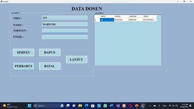The width and height of the screenshot is (194, 109).
Task: Minimize the Form2 window
Action: click(x=178, y=2)
